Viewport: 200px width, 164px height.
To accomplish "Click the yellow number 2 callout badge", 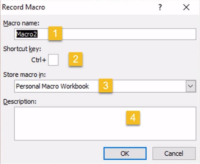I will (x=75, y=59).
